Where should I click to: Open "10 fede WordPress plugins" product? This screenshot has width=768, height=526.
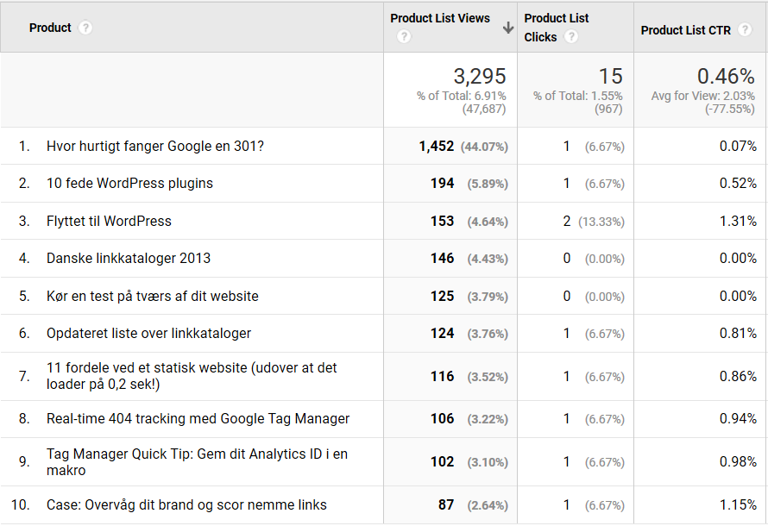coord(129,184)
